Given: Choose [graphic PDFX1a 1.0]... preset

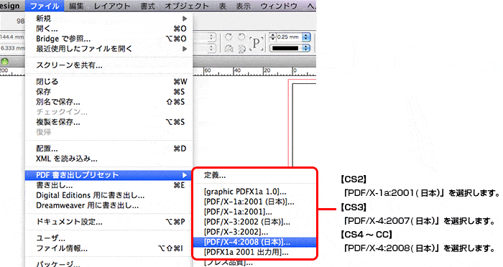Looking at the screenshot, I should coord(254,192).
